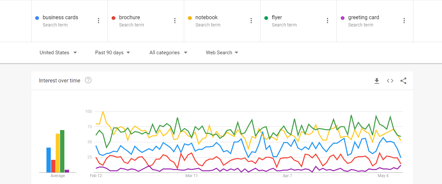
Task: Click the embed code icon
Action: point(390,81)
